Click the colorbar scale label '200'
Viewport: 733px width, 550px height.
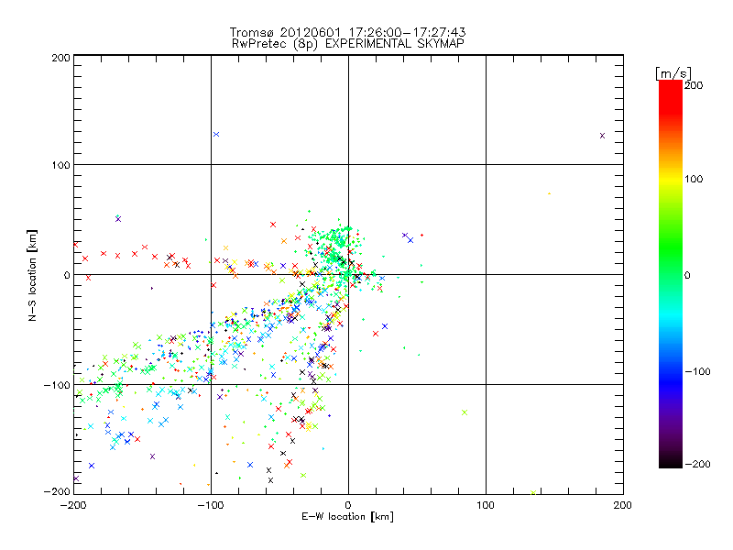point(694,85)
